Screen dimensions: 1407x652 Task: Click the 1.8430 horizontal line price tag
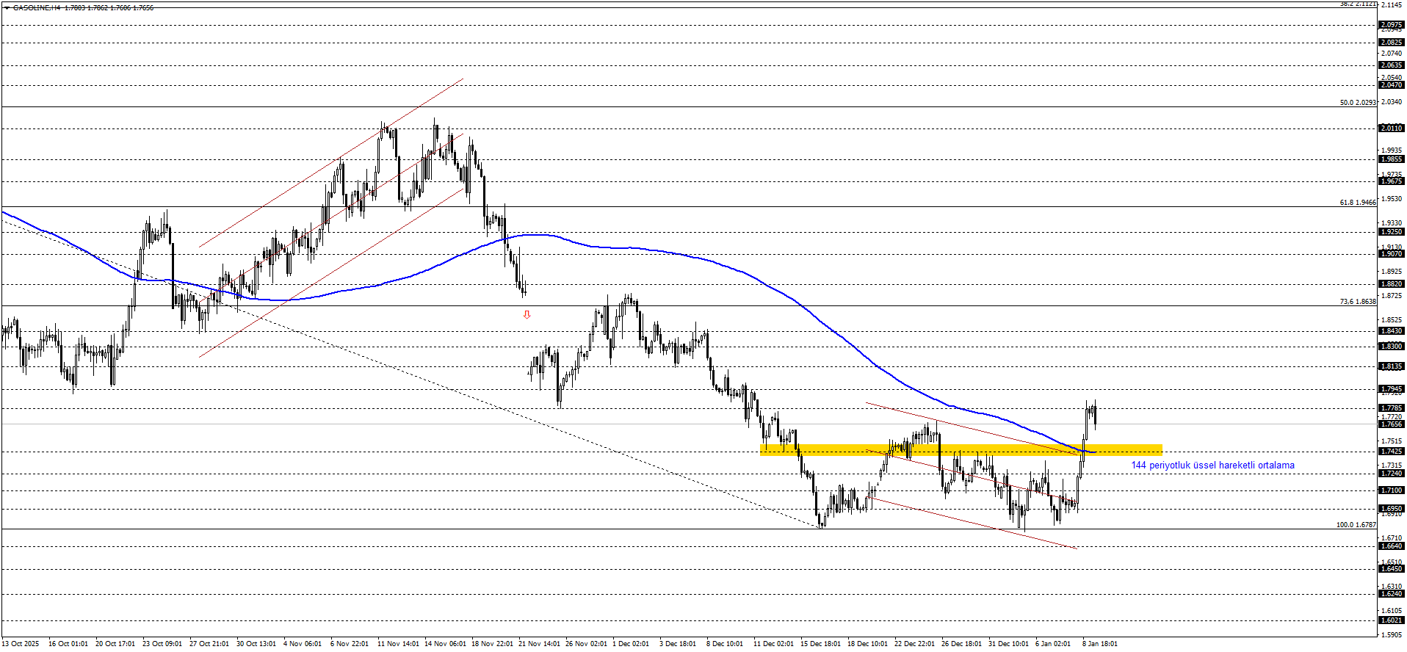[1391, 331]
